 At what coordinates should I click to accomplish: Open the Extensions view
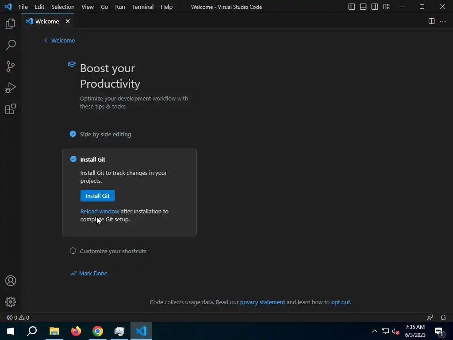coord(11,109)
